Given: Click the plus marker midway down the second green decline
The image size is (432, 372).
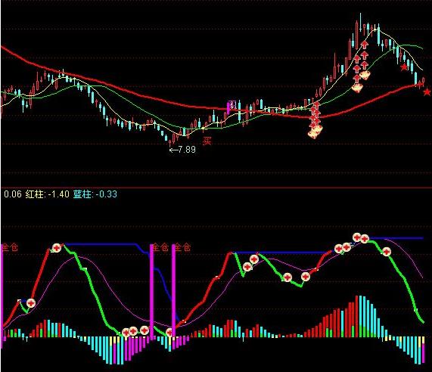Looking at the screenshot, I should tap(287, 277).
